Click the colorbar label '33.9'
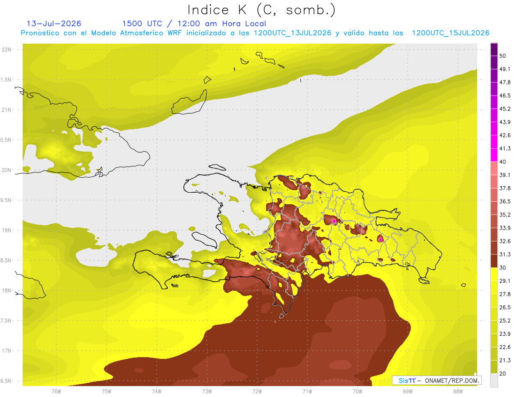This screenshot has width=514, height=397. pos(505,228)
